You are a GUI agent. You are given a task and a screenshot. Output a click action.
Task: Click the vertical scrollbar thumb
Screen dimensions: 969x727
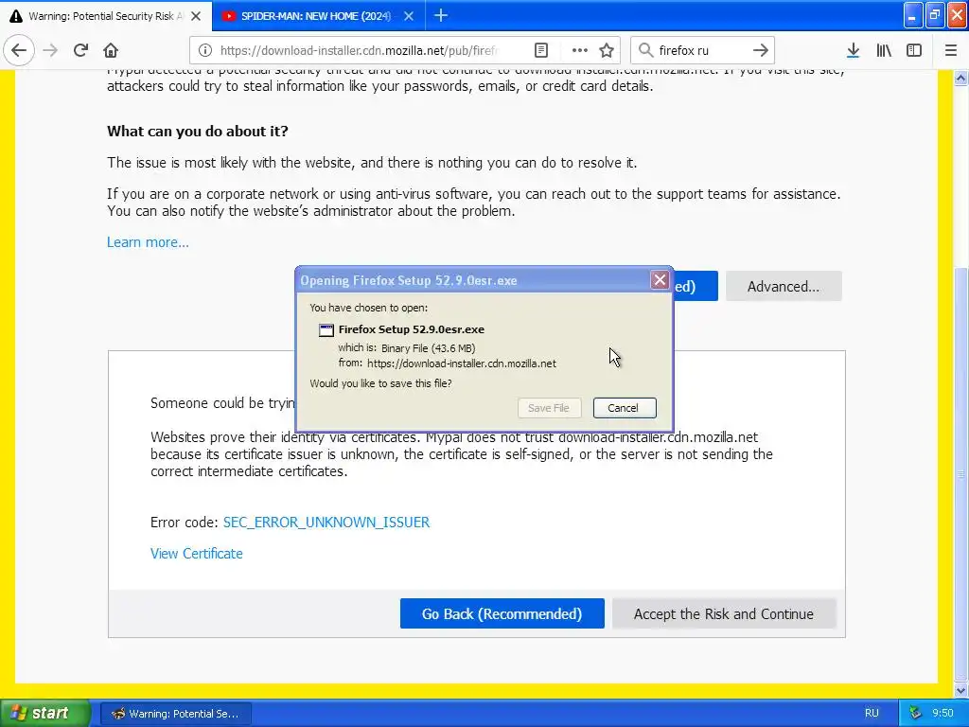pos(961,473)
